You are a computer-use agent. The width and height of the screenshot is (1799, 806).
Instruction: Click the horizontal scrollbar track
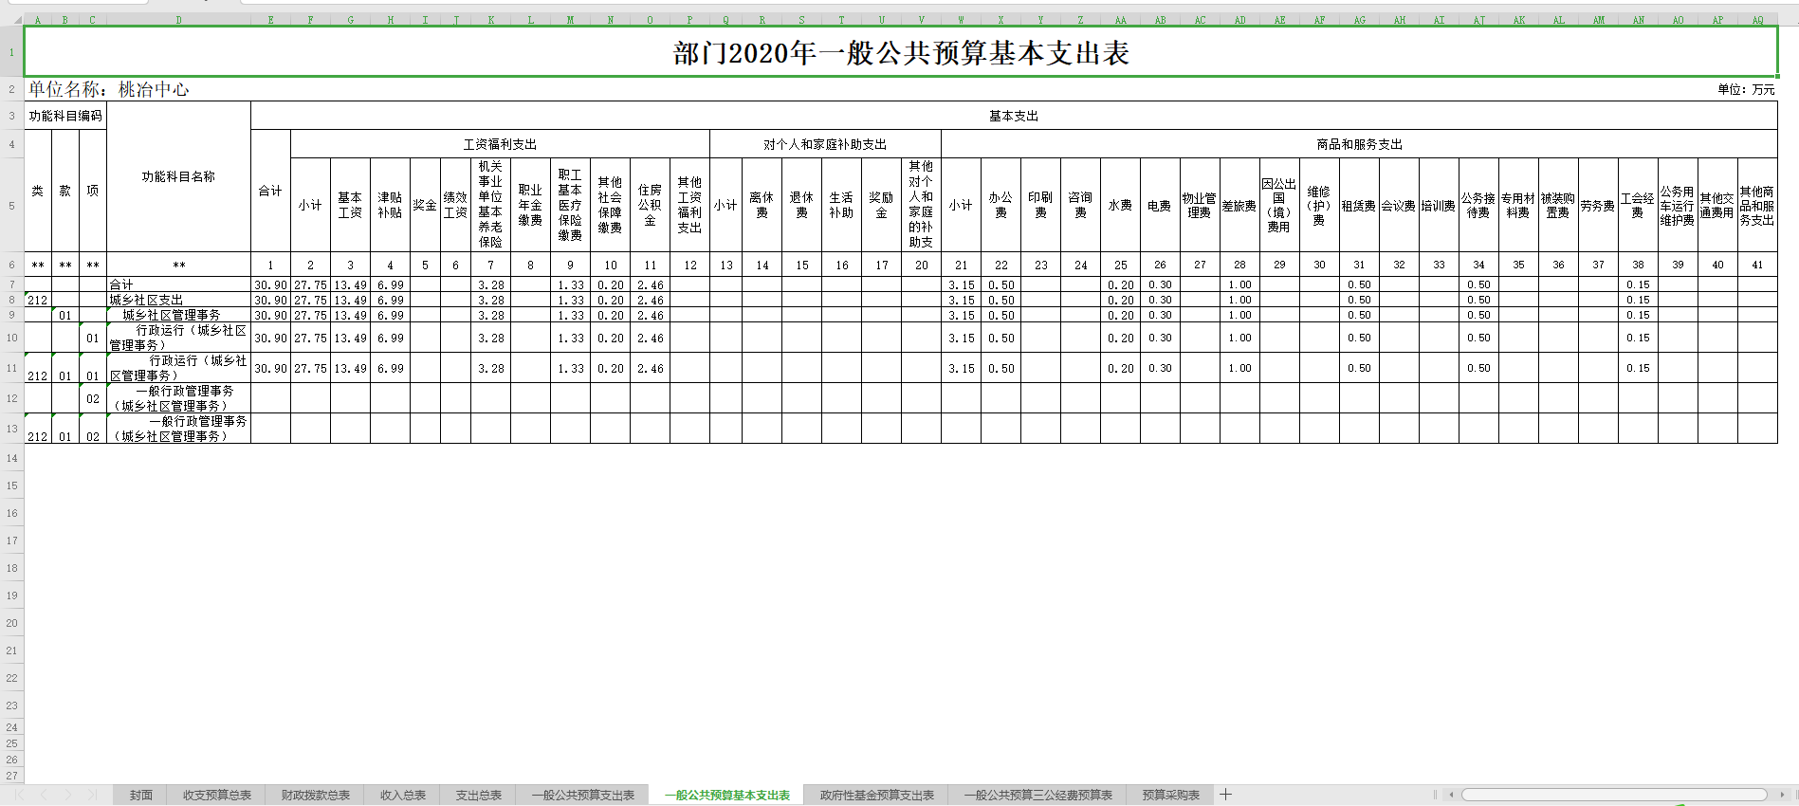click(x=1612, y=795)
